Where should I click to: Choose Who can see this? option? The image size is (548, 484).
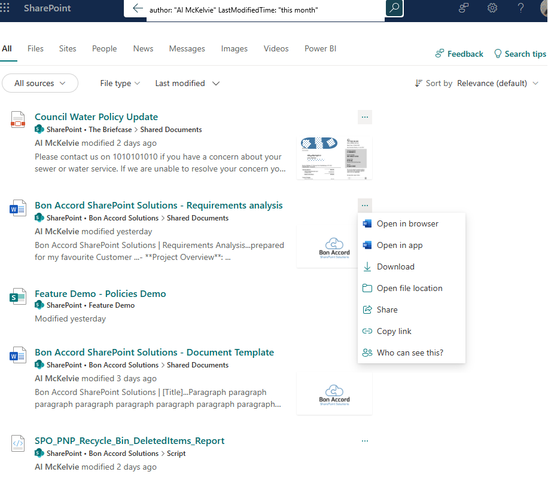coord(412,353)
